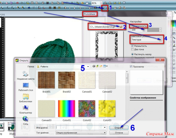Click the Braid02 file name

click(x=67, y=92)
